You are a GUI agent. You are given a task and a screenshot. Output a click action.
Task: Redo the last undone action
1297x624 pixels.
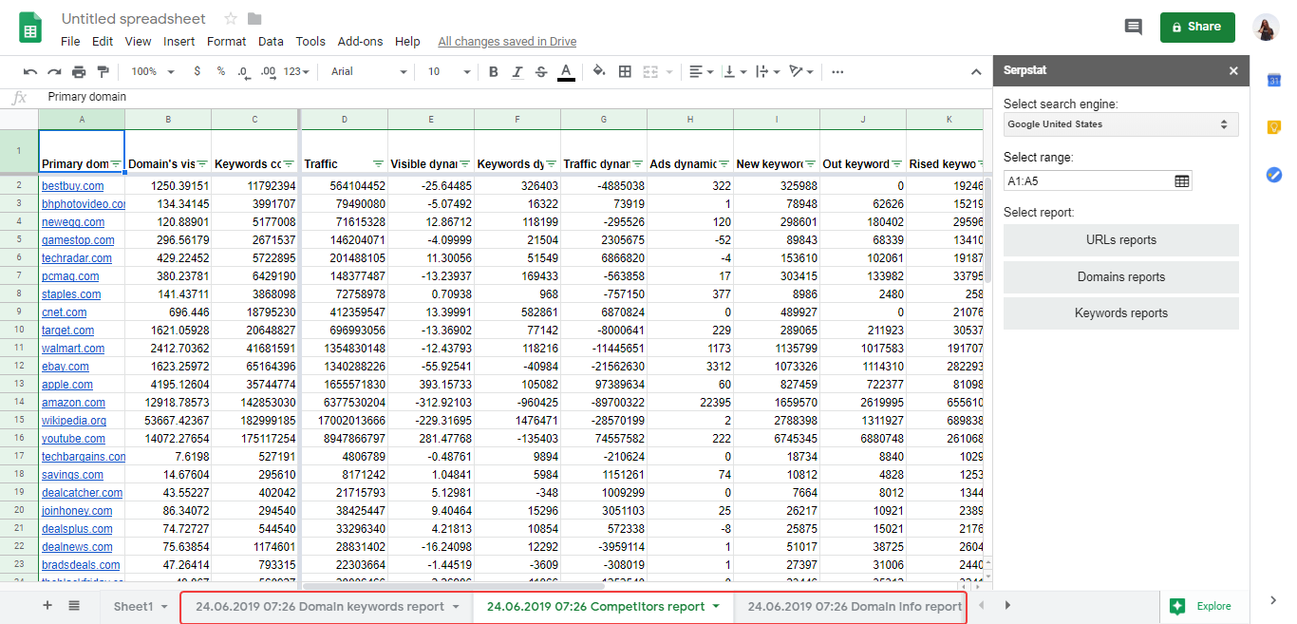[x=54, y=71]
